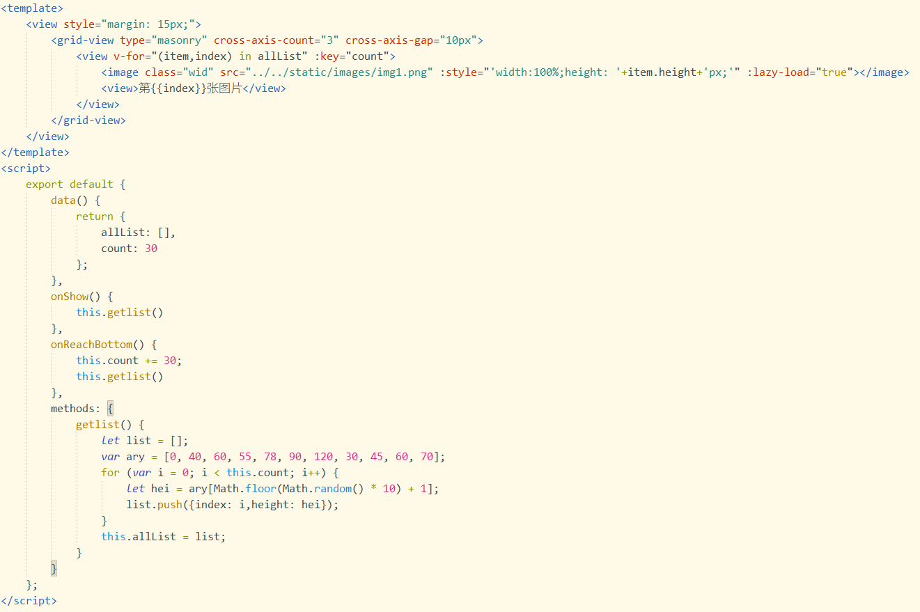Screen dimensions: 920x612
Task: Click the v-for="(item,index) in allList" directive
Action: tap(211, 56)
